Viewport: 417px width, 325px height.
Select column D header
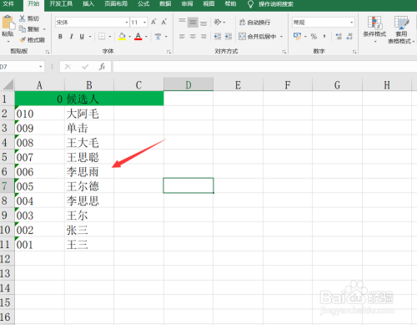point(188,84)
